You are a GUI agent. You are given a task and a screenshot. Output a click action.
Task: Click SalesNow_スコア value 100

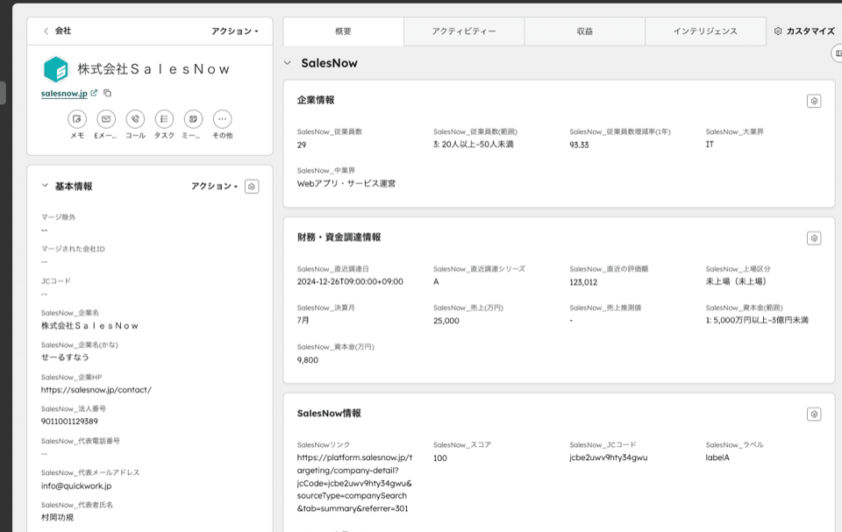coord(440,458)
